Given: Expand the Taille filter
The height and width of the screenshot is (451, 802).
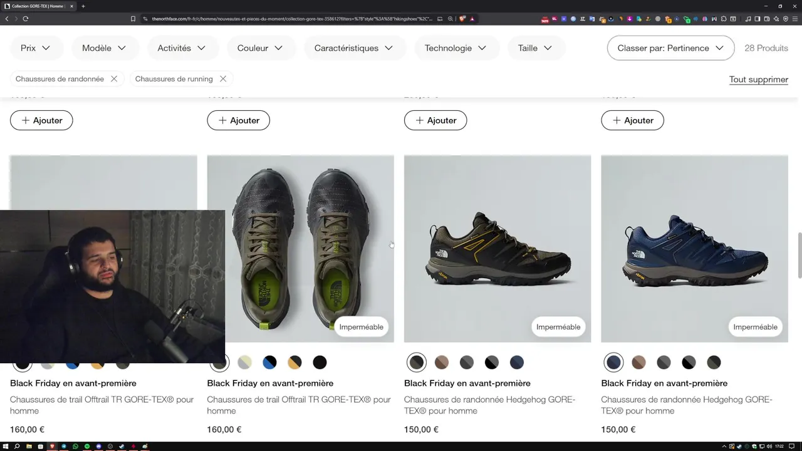Looking at the screenshot, I should (x=534, y=48).
